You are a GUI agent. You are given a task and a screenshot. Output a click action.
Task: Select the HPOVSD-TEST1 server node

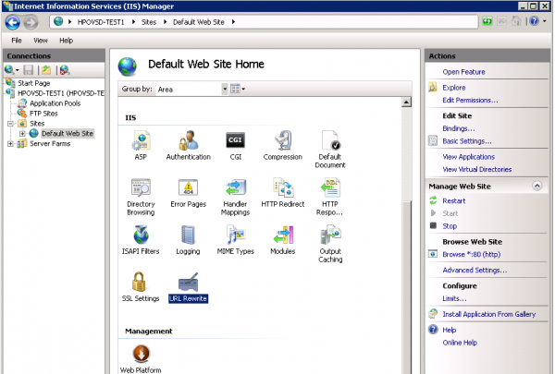pyautogui.click(x=61, y=93)
